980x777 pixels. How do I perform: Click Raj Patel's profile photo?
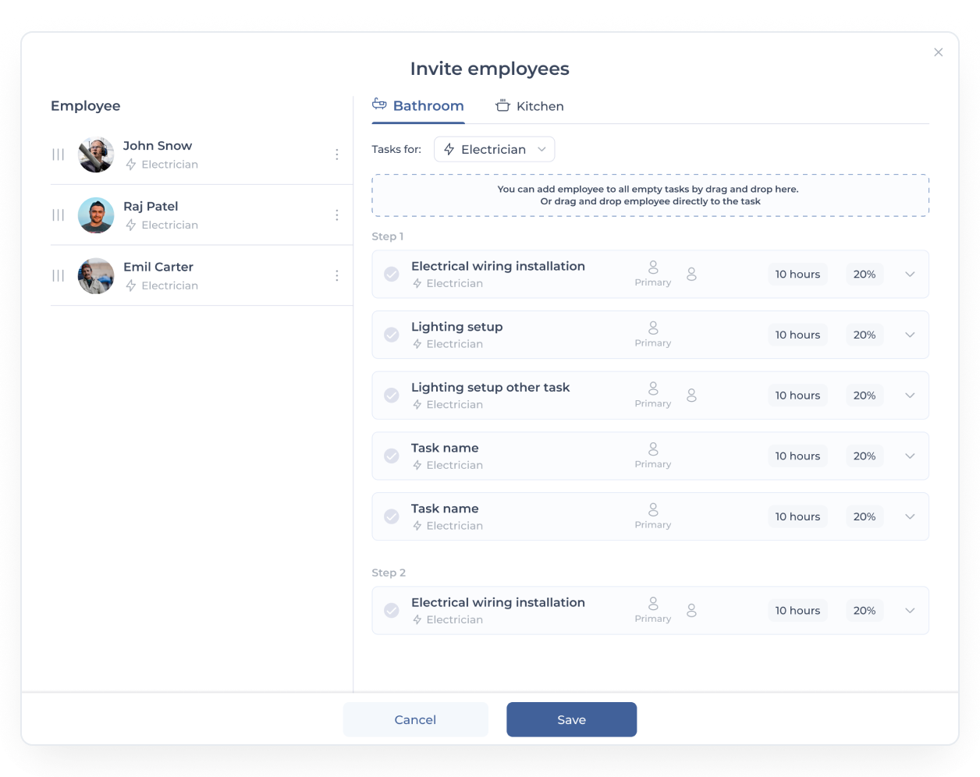96,215
